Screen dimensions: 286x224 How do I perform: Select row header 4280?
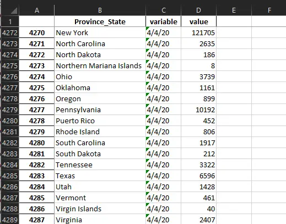(x=10, y=121)
